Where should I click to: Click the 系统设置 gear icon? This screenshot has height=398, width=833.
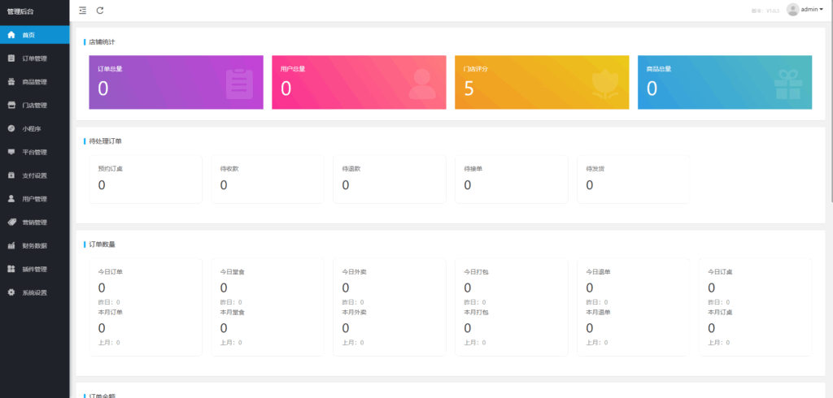coord(11,292)
